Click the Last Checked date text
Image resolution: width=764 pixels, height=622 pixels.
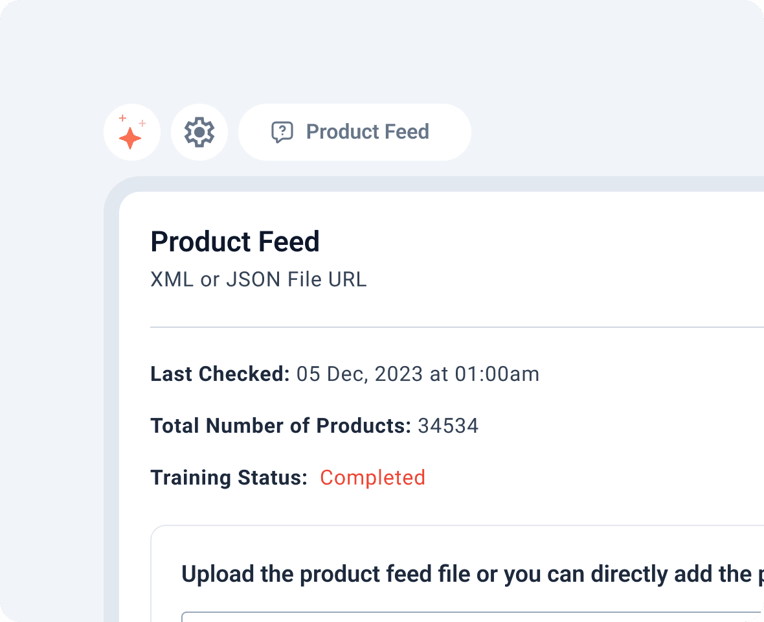(417, 374)
